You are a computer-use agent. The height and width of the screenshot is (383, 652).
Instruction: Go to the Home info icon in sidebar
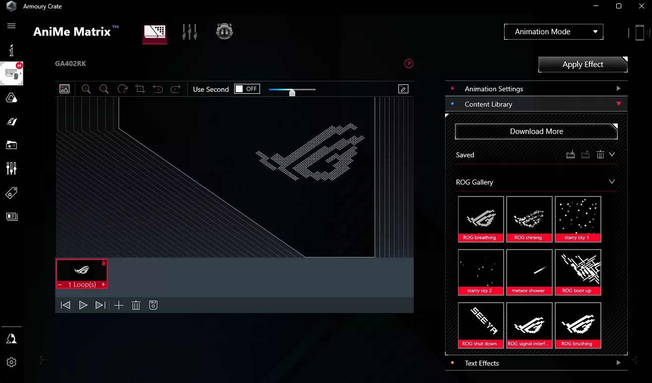point(11,50)
